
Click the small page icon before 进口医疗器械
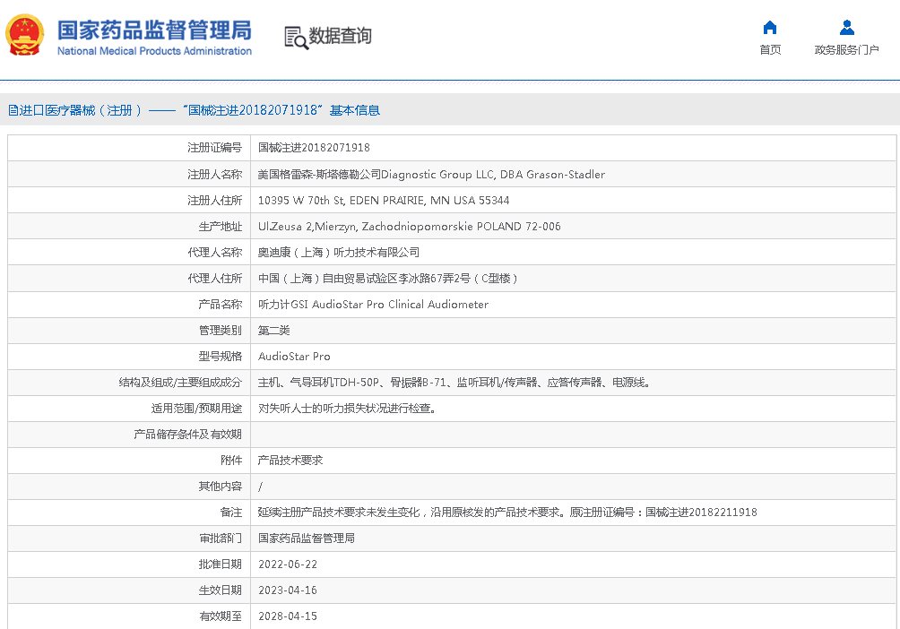[x=13, y=110]
